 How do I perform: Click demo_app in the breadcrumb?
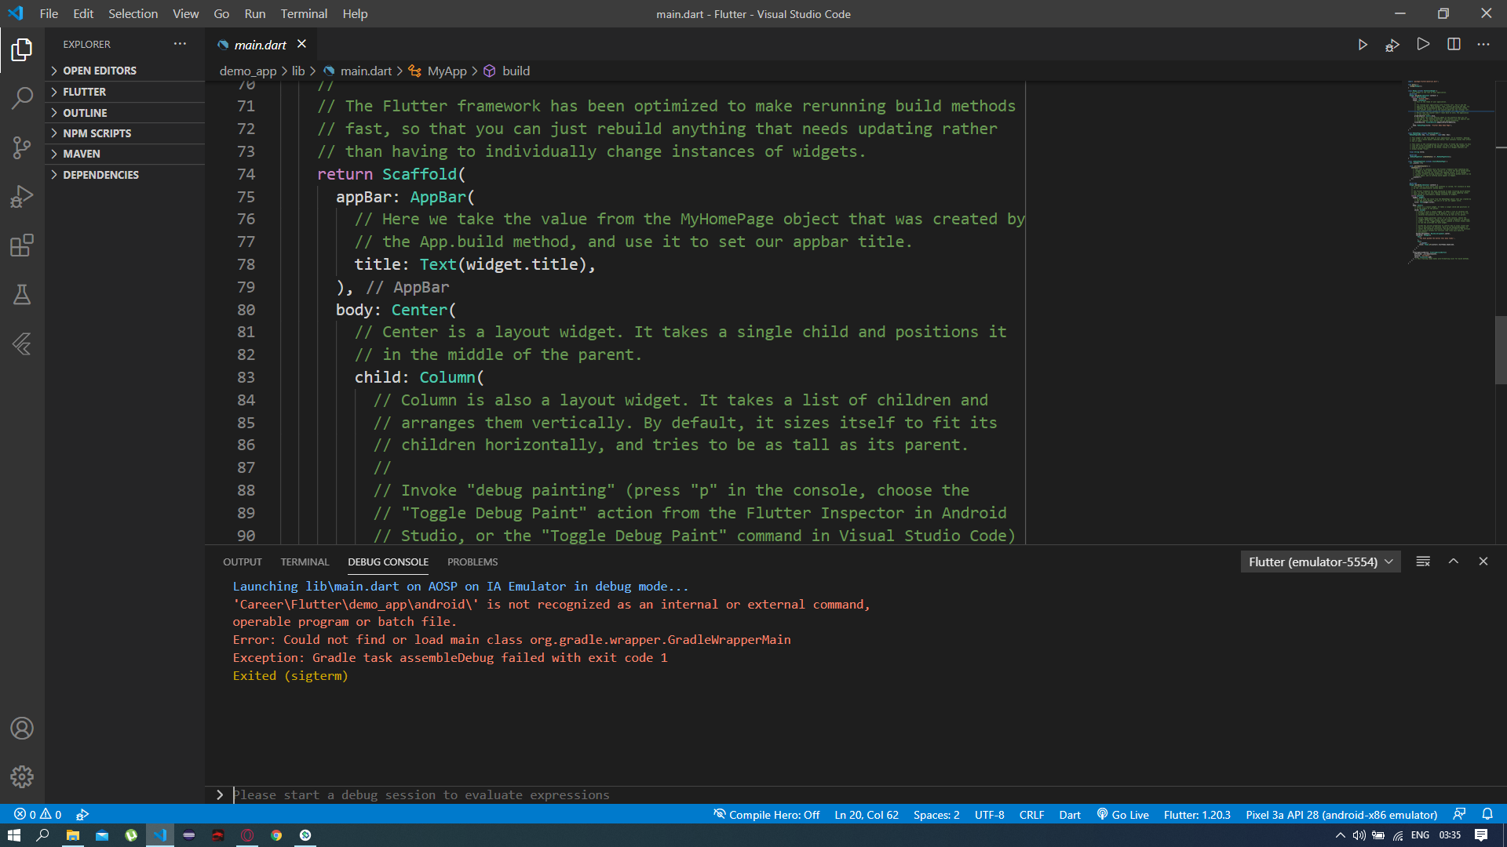pyautogui.click(x=248, y=71)
